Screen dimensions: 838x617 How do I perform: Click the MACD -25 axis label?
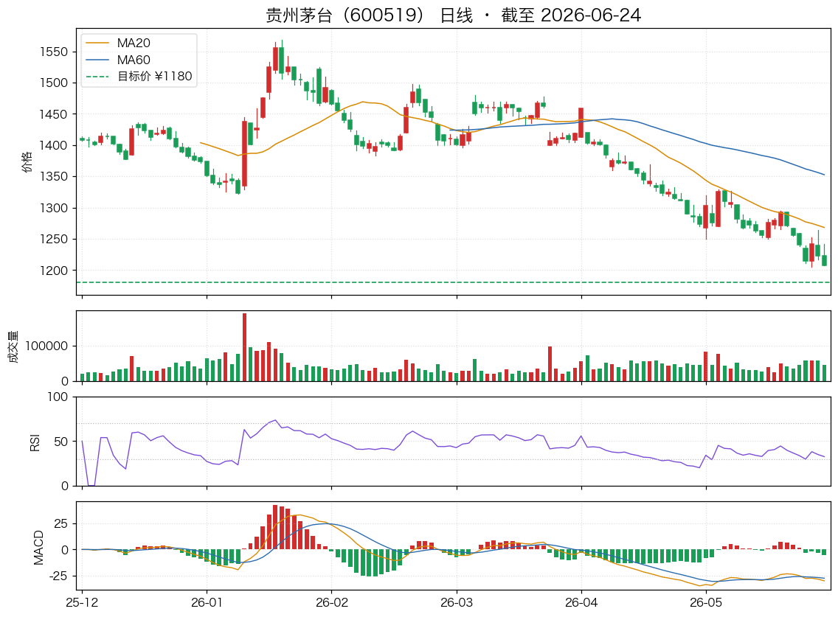pos(58,576)
